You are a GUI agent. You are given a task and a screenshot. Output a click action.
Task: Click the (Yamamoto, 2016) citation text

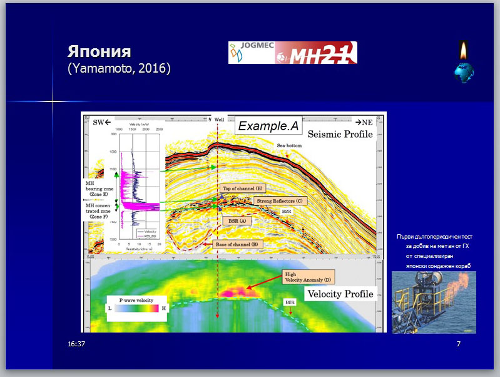pyautogui.click(x=118, y=68)
